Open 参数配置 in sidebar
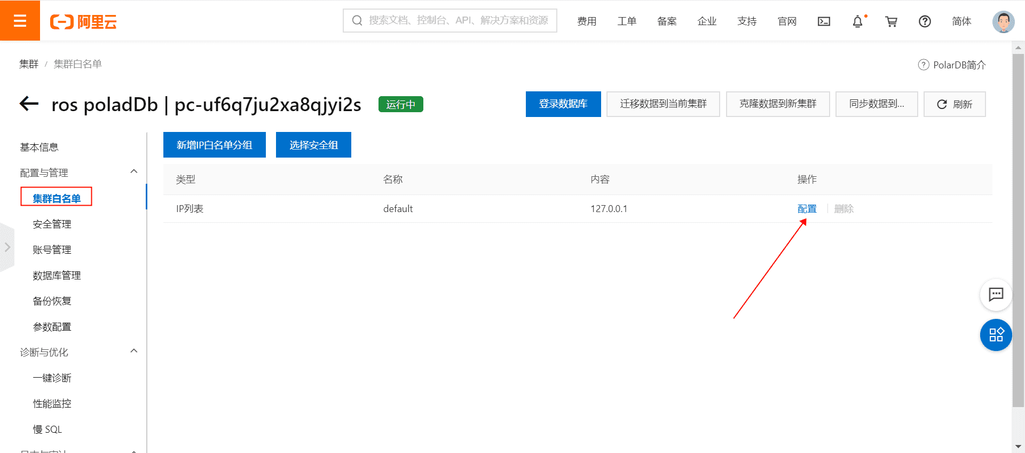Viewport: 1025px width, 453px height. (52, 326)
